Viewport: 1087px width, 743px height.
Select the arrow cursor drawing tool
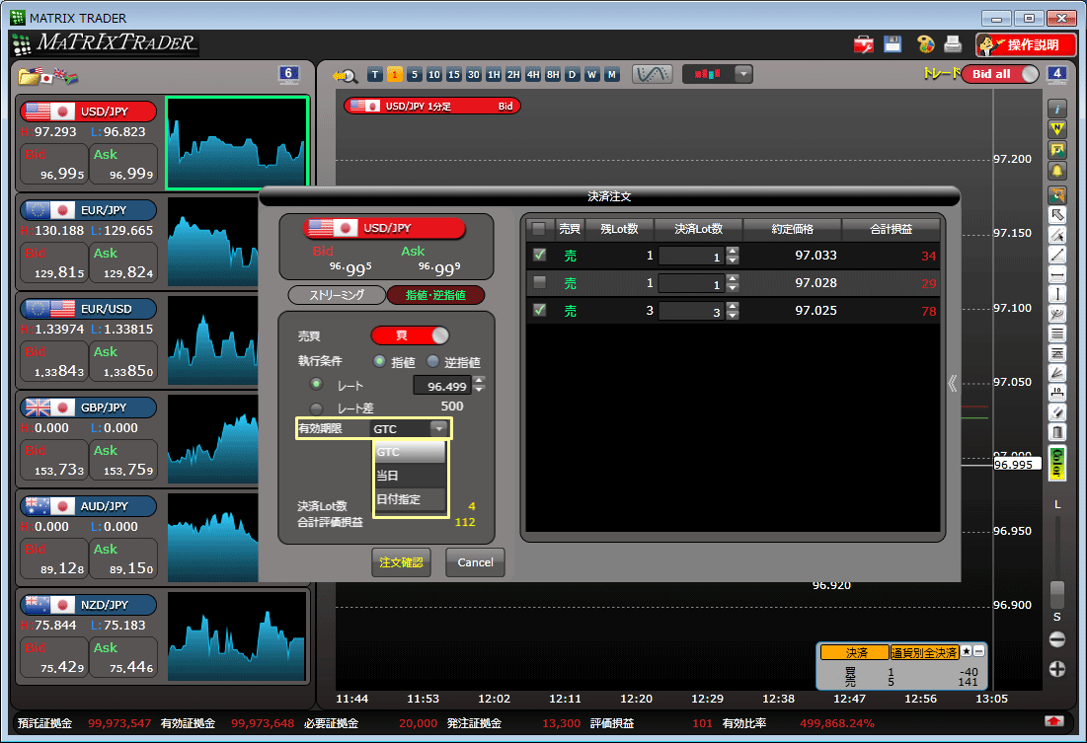click(x=1056, y=215)
